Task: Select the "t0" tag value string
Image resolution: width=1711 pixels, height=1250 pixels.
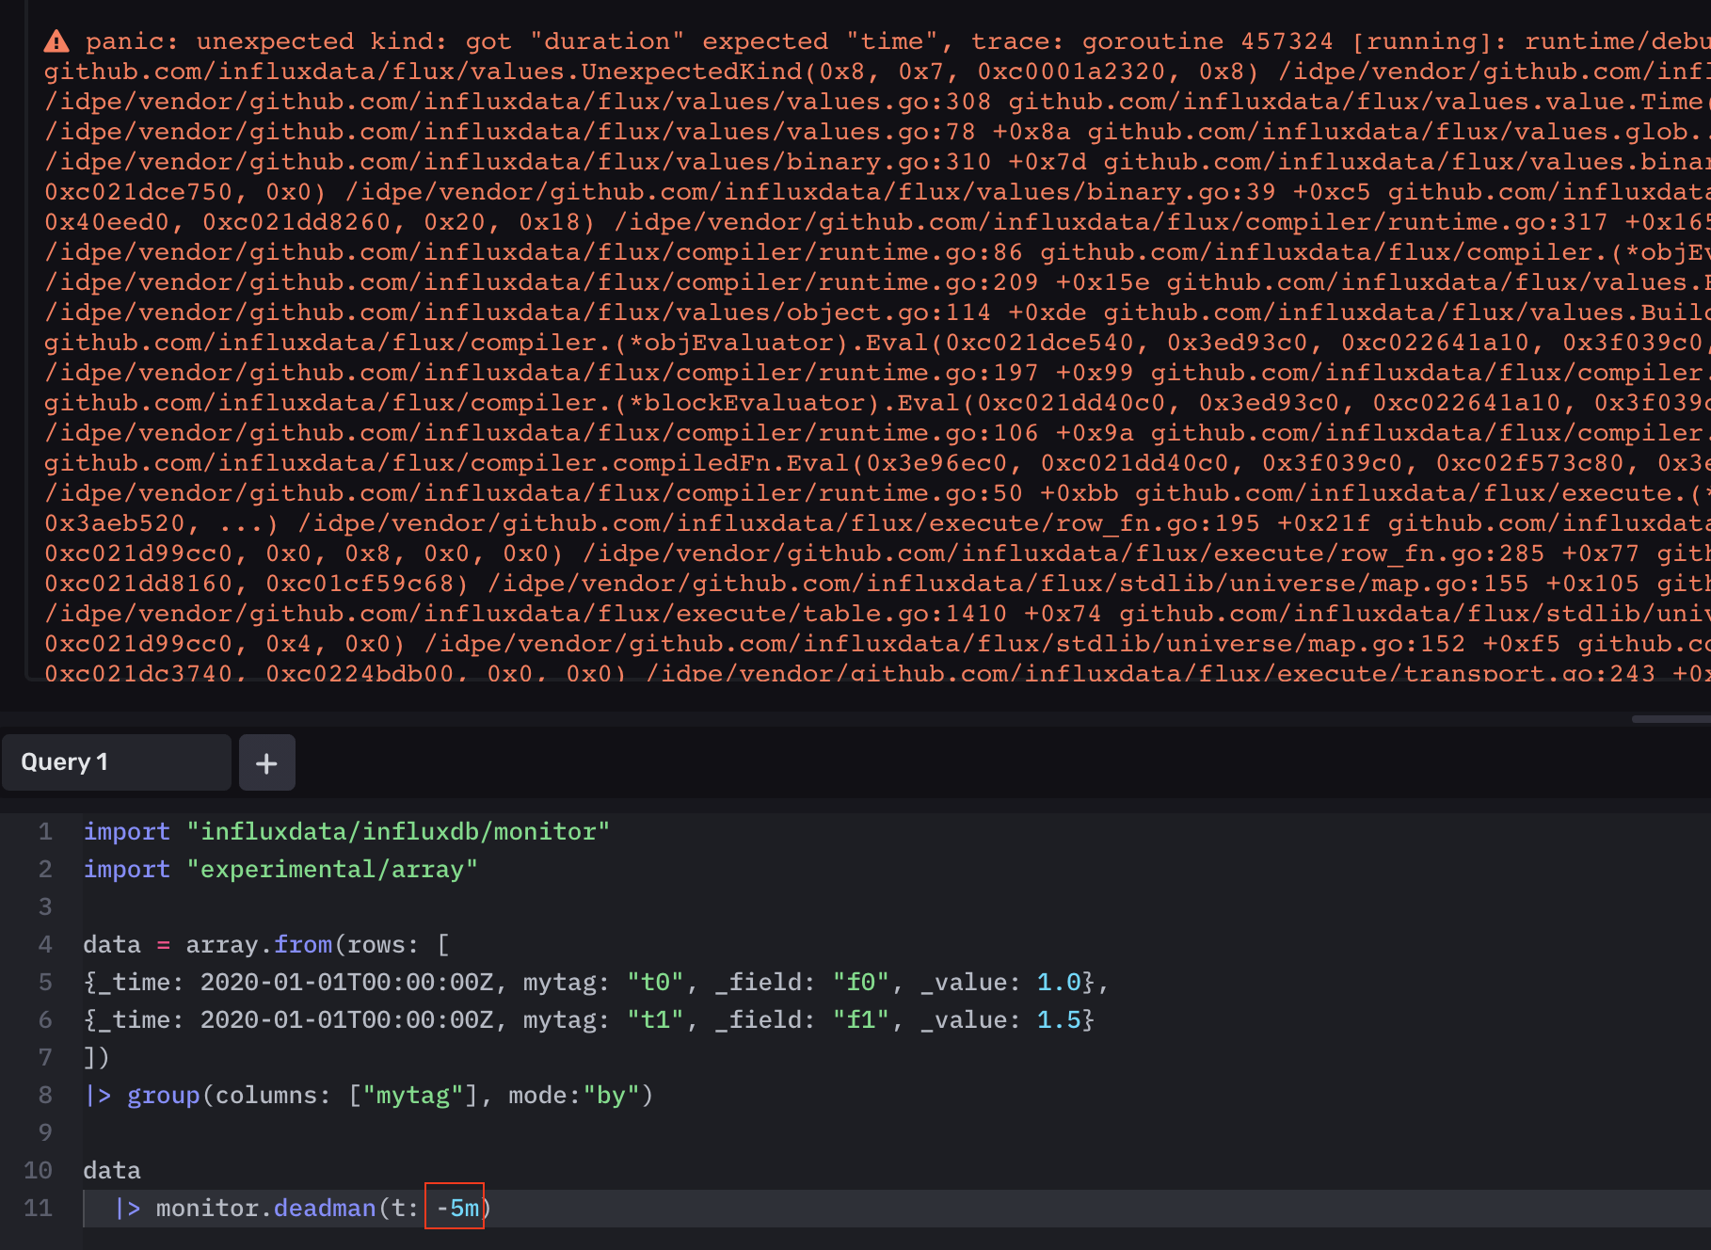Action: pos(655,982)
